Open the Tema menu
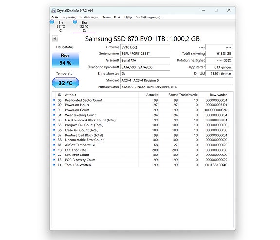This screenshot has width=280, height=240. coord(106,17)
